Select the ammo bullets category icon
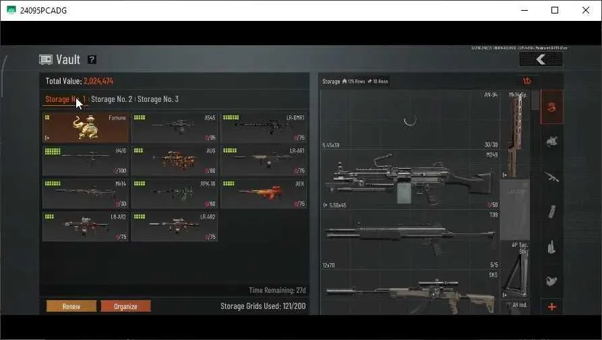Screen dimensions: 602x340 coord(551,247)
